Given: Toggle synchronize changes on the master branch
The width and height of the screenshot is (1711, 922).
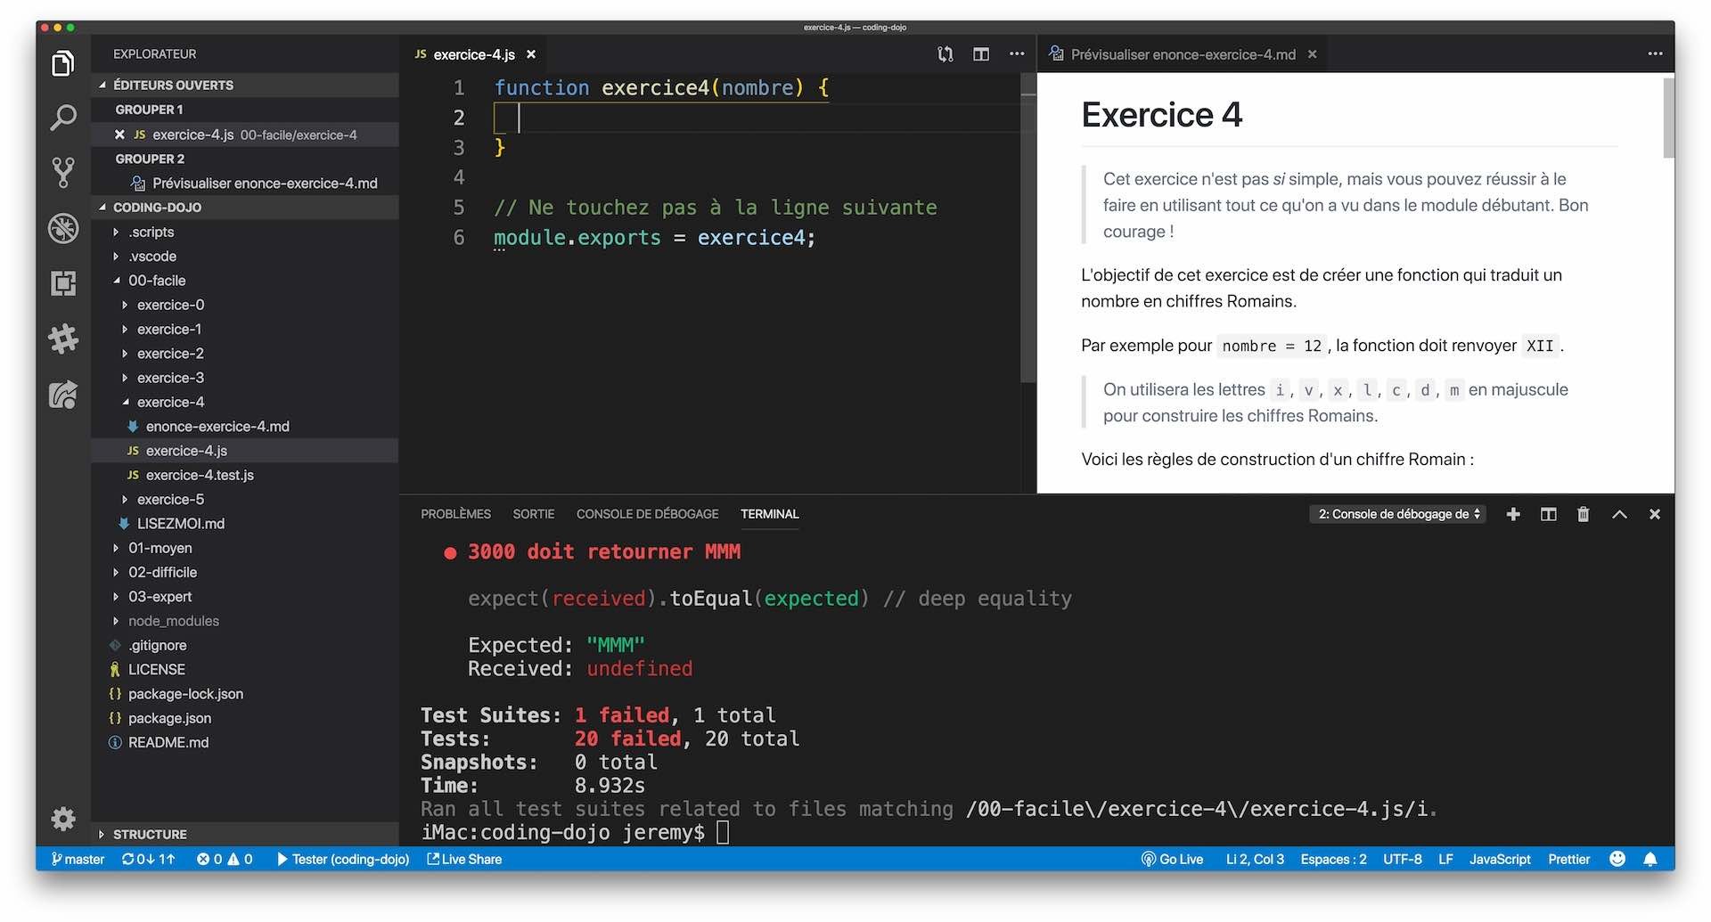Looking at the screenshot, I should 148,859.
